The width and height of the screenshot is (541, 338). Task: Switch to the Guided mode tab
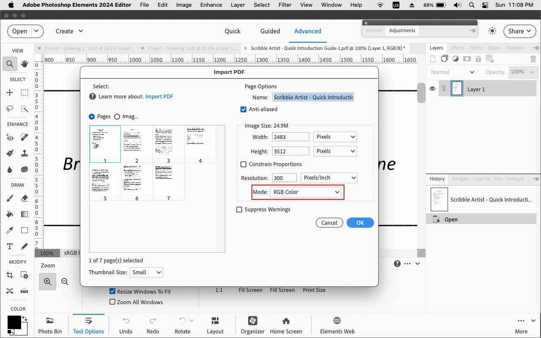(270, 31)
